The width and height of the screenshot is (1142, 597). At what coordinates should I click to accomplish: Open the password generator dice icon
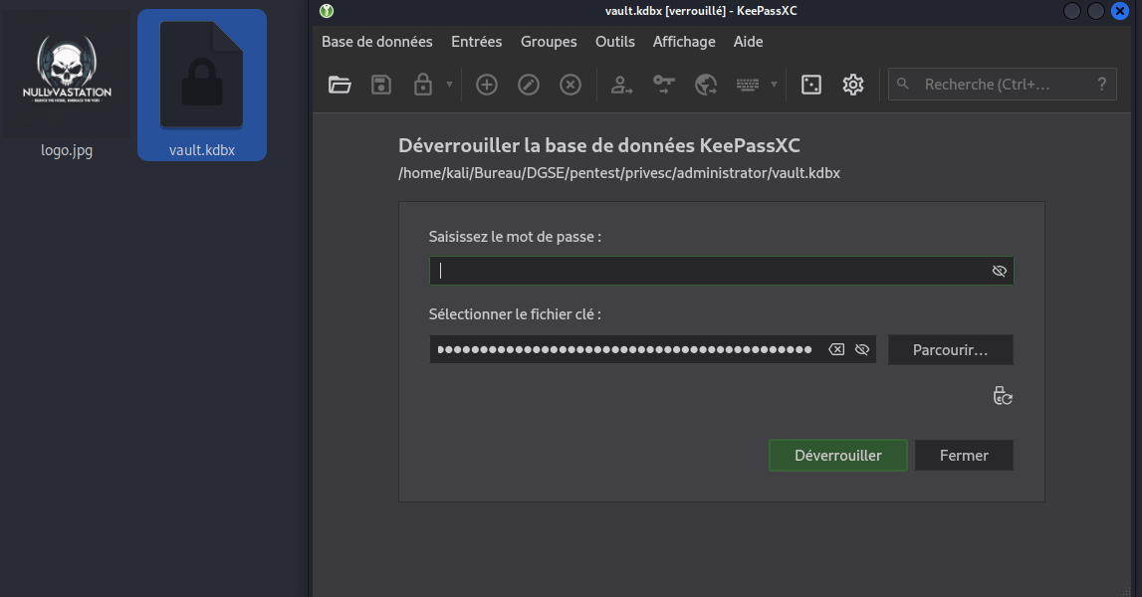(811, 85)
